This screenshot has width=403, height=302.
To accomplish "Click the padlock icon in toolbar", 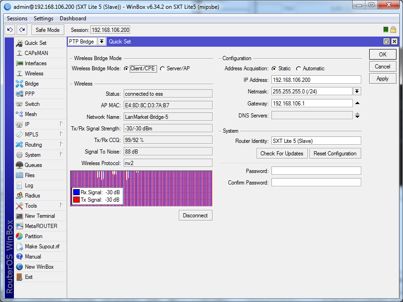I will pos(393,30).
